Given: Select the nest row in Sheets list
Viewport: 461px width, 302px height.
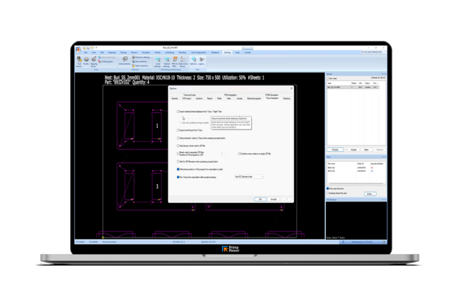Looking at the screenshot, I should [x=353, y=87].
